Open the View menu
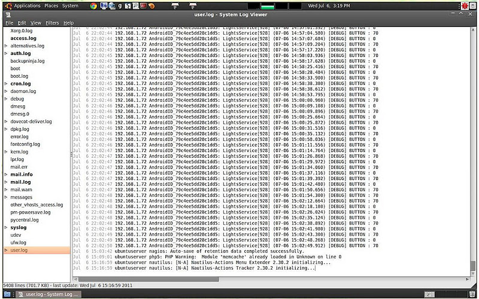This screenshot has height=299, width=479. tap(35, 23)
